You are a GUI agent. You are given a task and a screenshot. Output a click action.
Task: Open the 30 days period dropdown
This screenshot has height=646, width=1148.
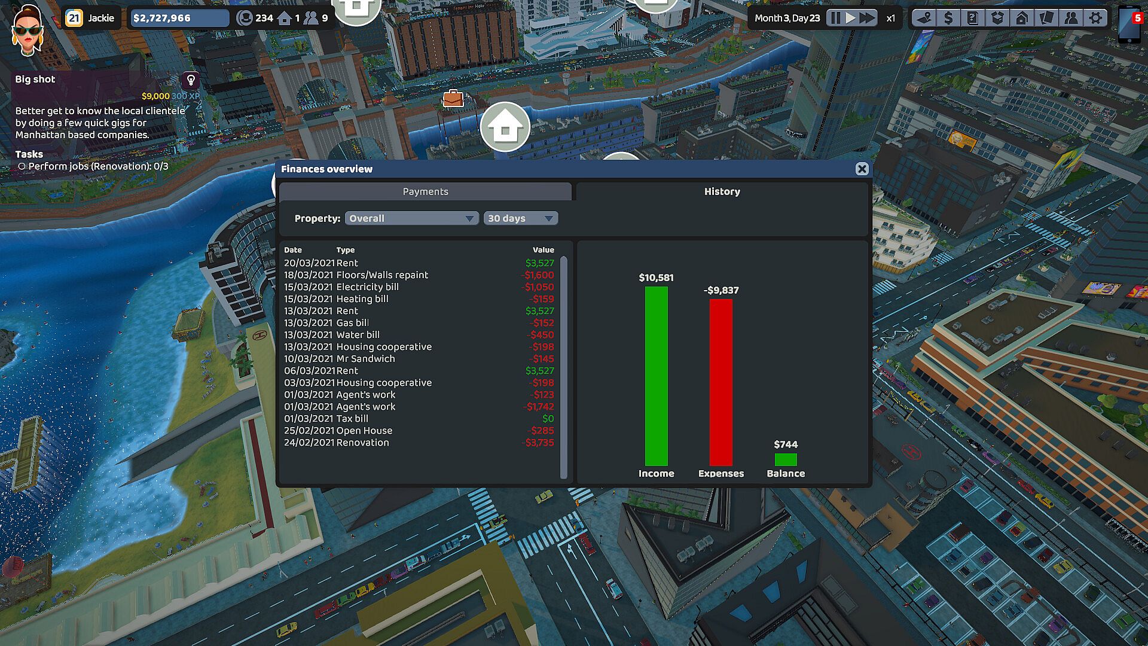[520, 218]
